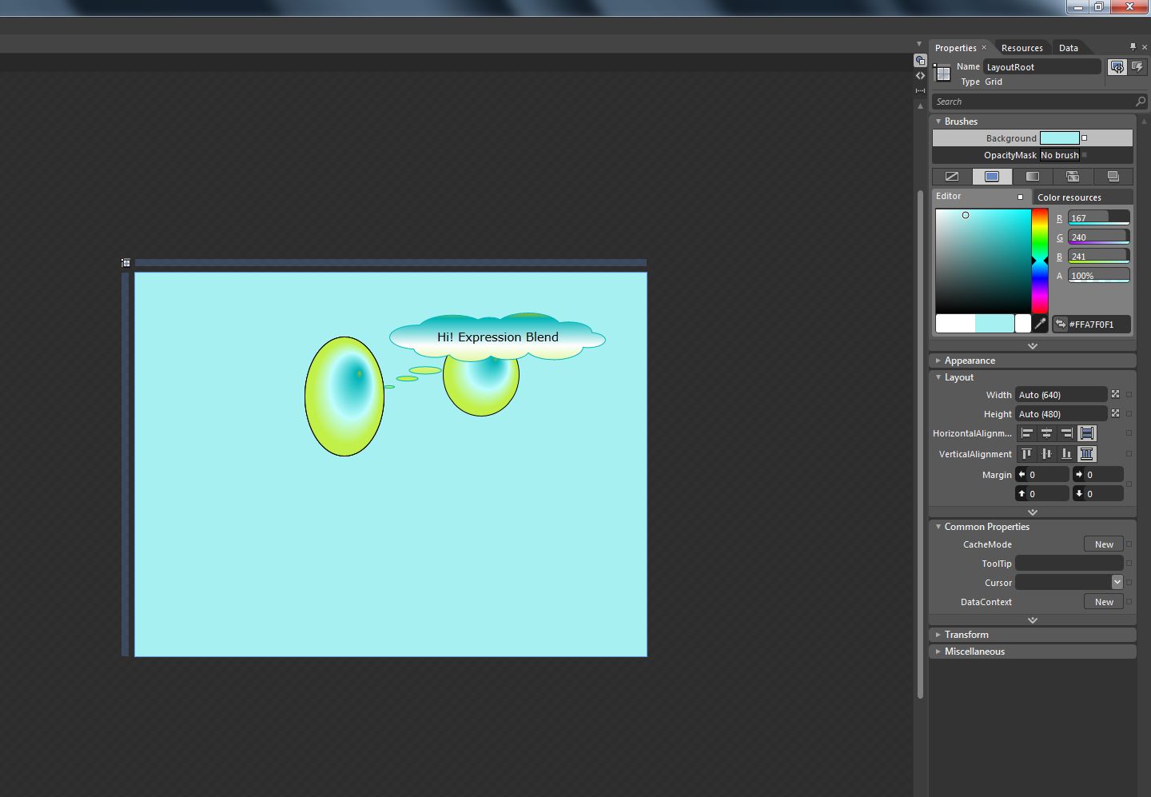Click in the color saturation picker area
Screen dimensions: 1151x797
click(x=983, y=261)
